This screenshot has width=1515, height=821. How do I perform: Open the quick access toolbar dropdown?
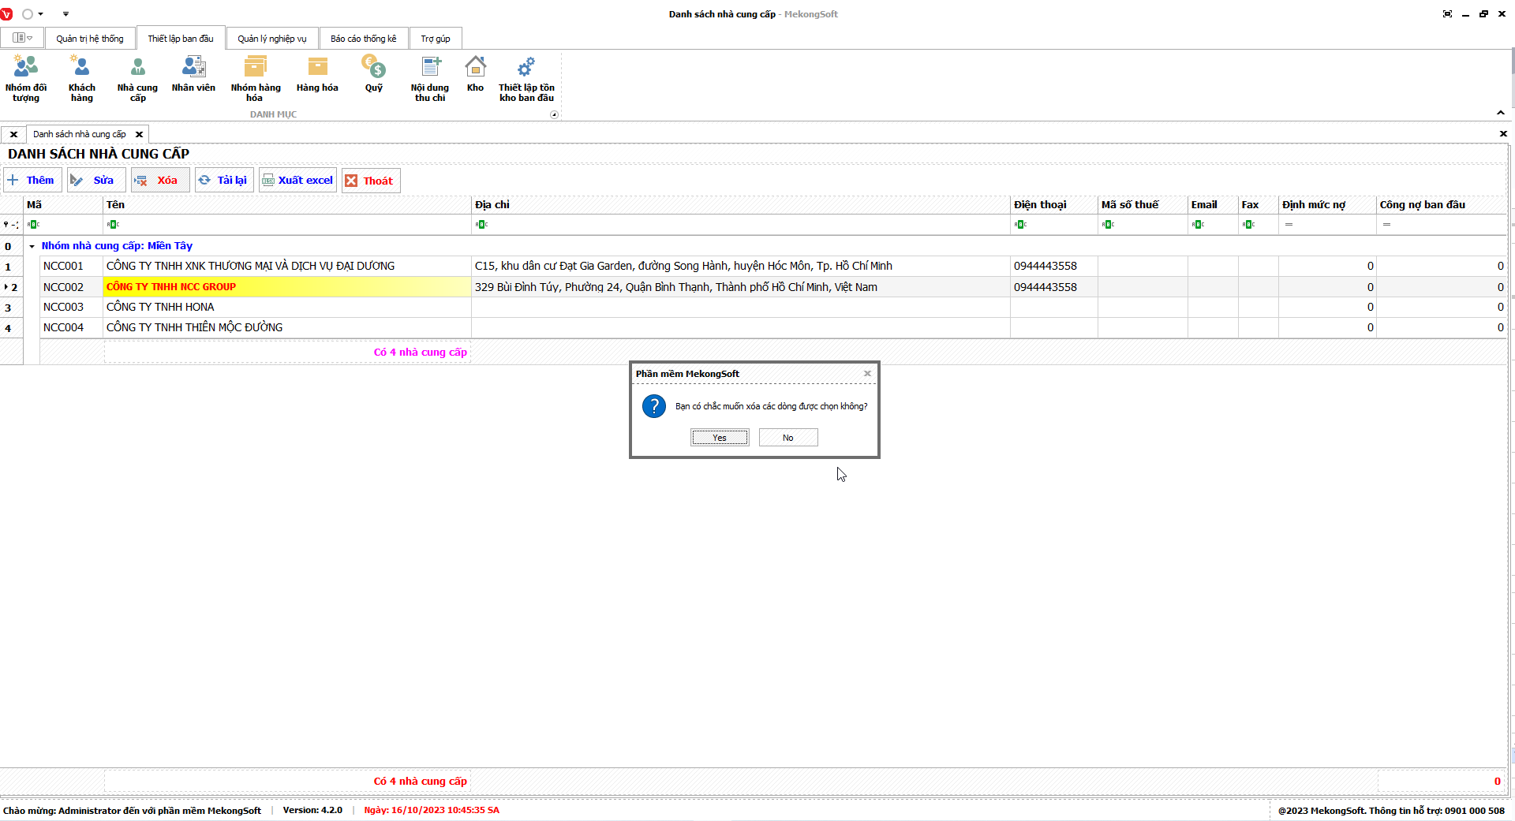[65, 14]
